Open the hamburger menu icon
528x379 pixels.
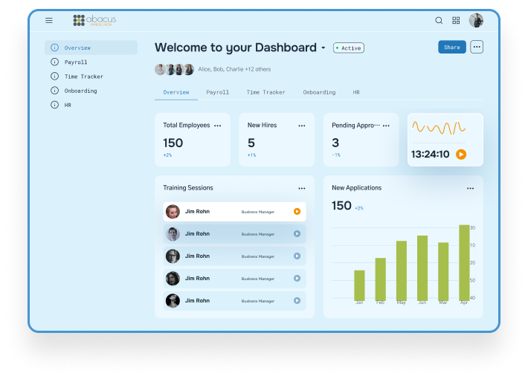click(x=49, y=21)
